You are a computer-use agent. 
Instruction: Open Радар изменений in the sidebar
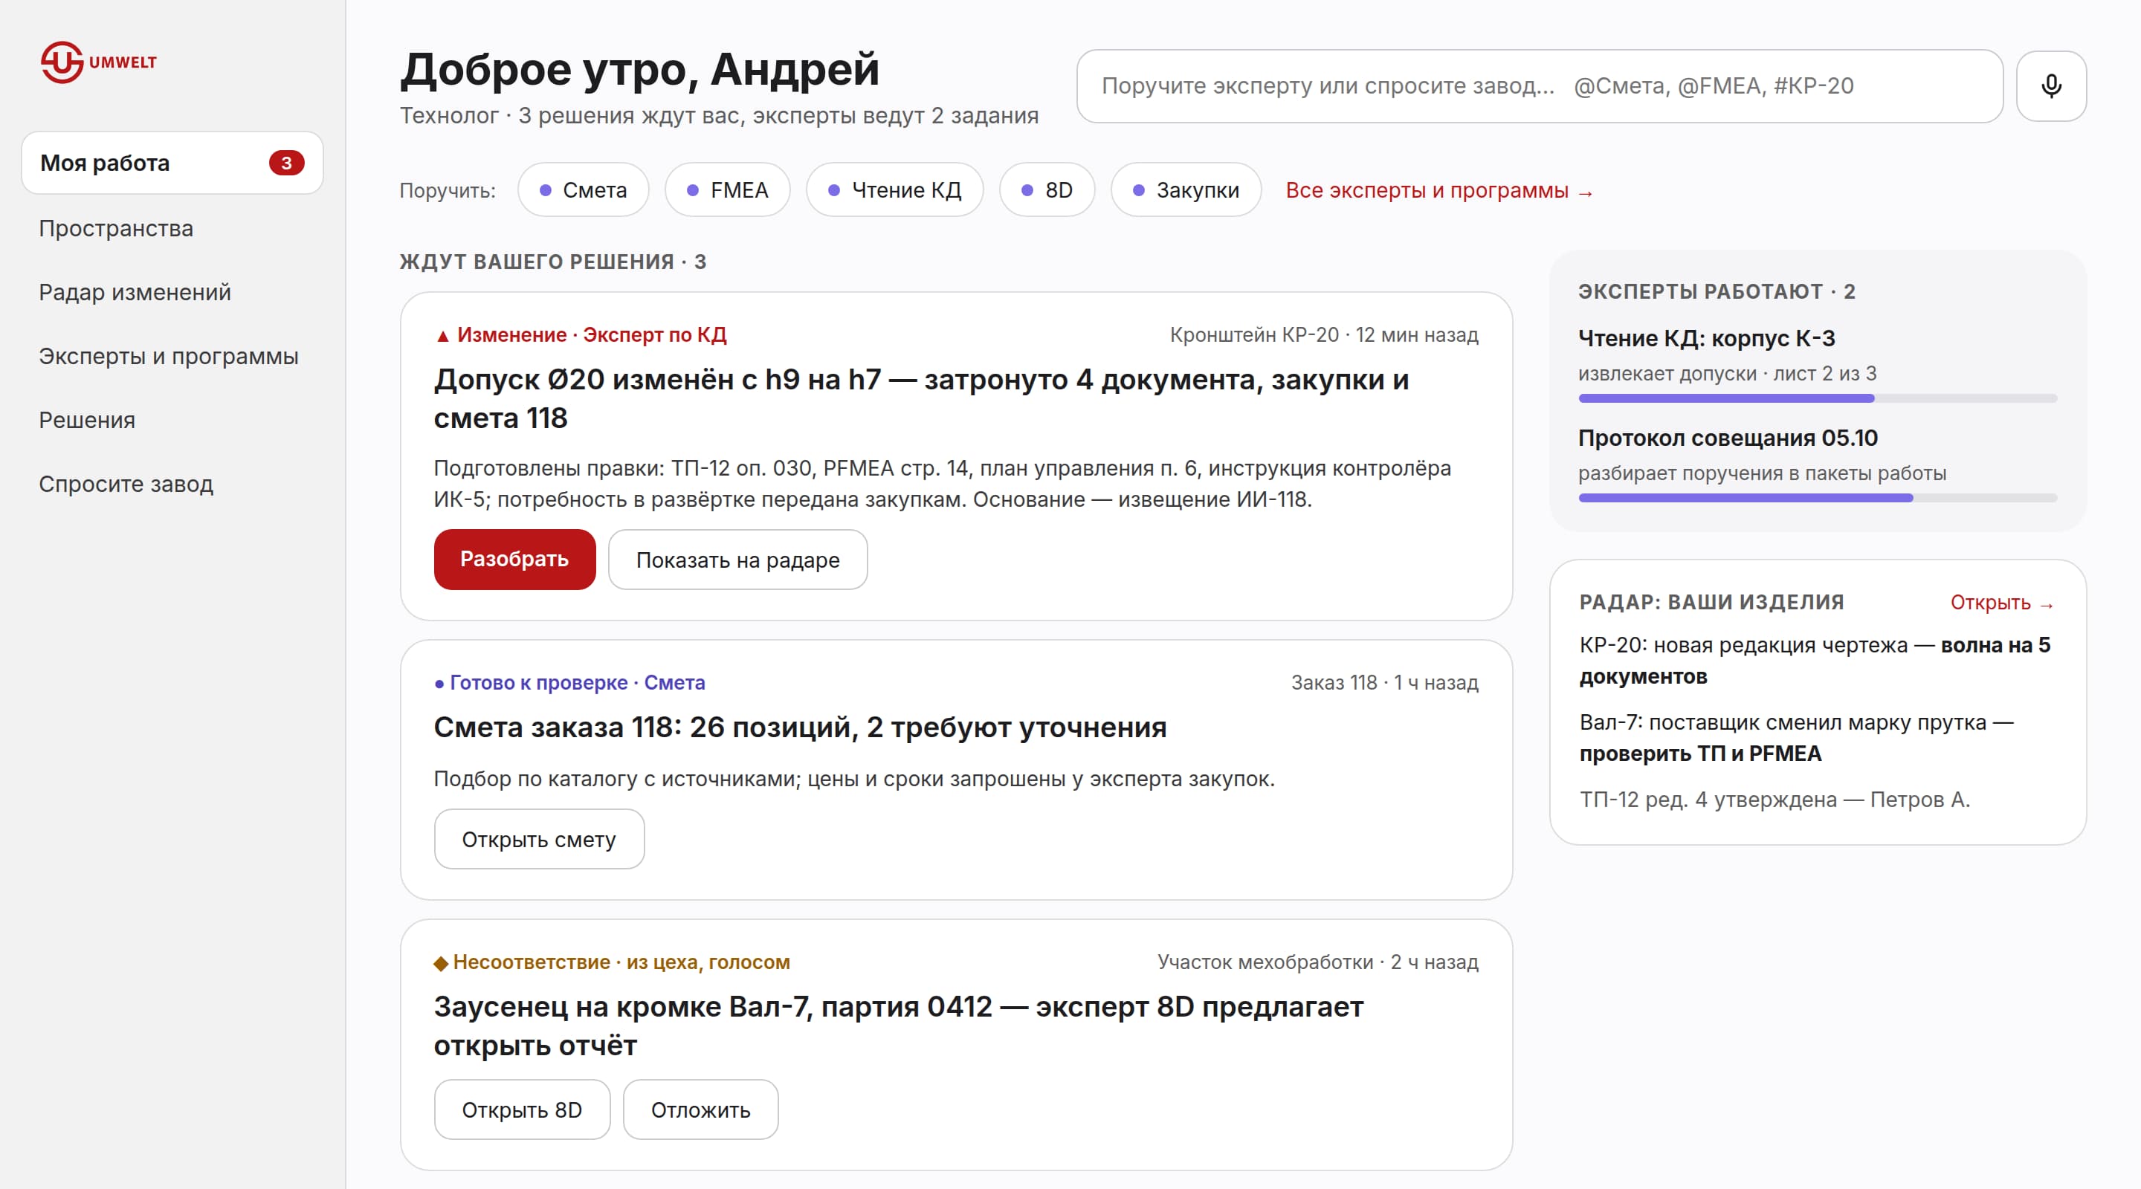point(135,293)
